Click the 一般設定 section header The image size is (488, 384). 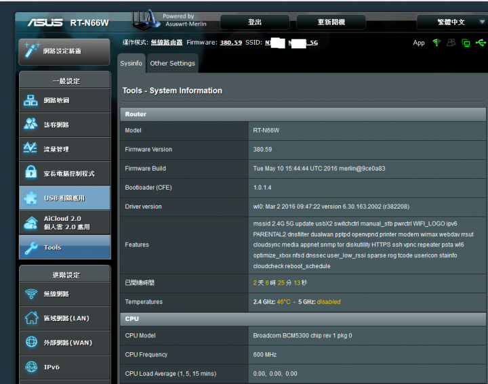(x=65, y=81)
